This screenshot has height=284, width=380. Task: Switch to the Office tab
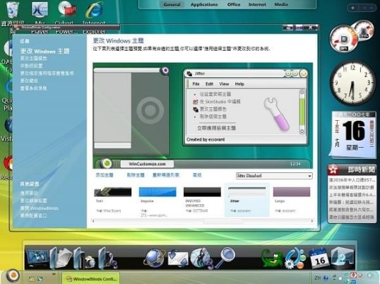click(x=234, y=4)
